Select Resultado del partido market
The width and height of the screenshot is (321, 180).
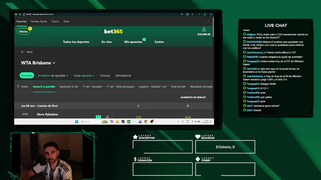201,86
